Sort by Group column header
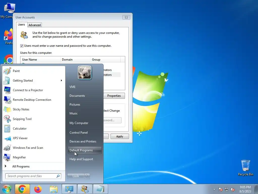 tap(105, 60)
